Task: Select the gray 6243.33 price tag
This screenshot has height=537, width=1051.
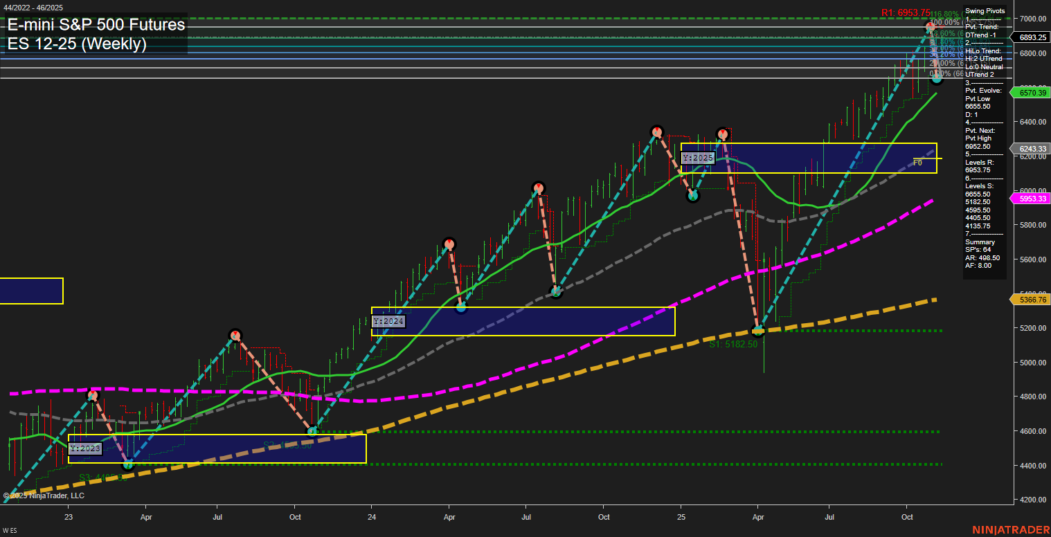Action: pyautogui.click(x=1029, y=149)
